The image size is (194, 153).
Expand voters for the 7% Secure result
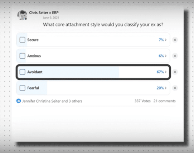click(x=163, y=40)
